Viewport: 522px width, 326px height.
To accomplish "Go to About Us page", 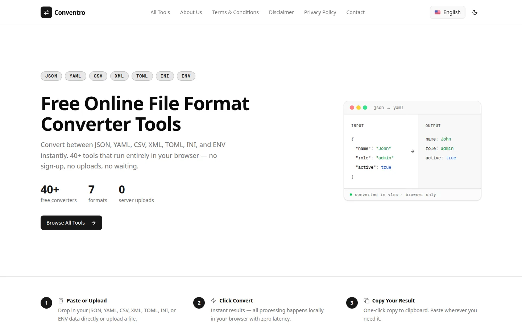I will point(191,12).
